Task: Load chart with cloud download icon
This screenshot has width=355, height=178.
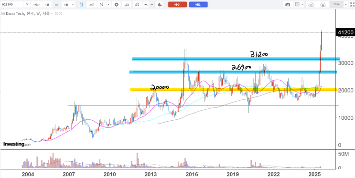Action: (312, 4)
